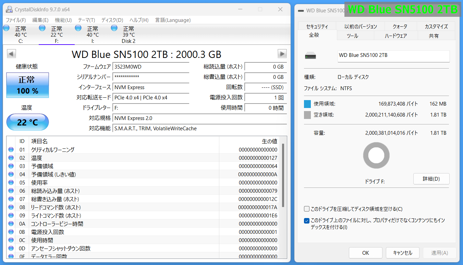
Task: Click the ID column header
Action: (x=22, y=141)
